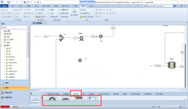Switch to the 动态 ribbon tab

click(x=36, y=6)
